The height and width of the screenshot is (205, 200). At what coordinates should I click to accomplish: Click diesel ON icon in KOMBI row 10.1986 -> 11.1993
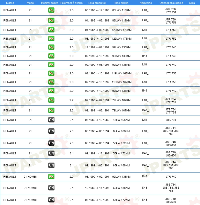tap(51, 188)
